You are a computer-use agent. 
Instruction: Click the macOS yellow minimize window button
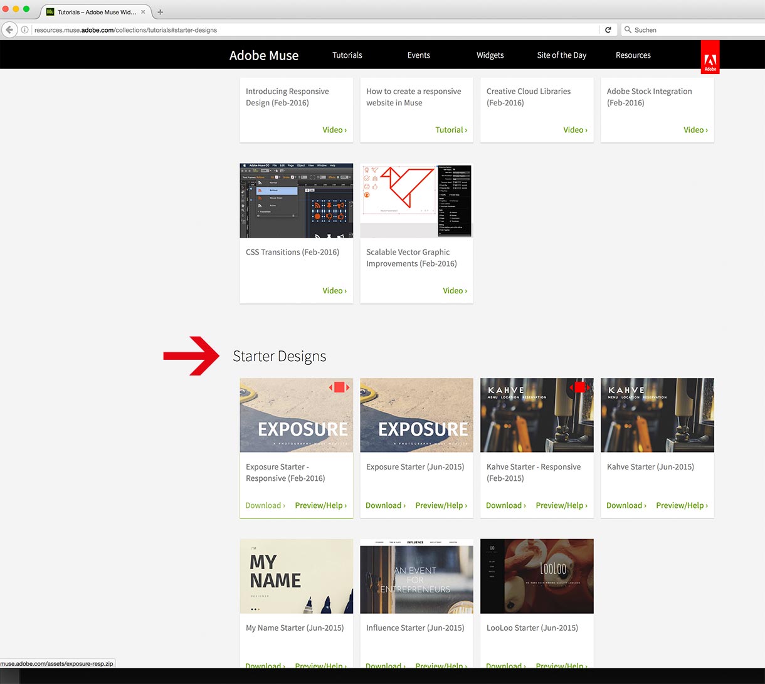(16, 9)
